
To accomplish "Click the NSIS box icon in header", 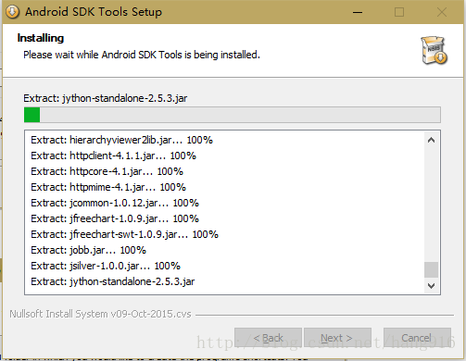I will coord(434,50).
